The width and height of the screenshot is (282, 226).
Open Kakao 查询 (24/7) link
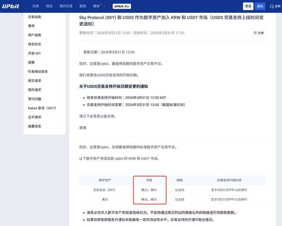42,108
